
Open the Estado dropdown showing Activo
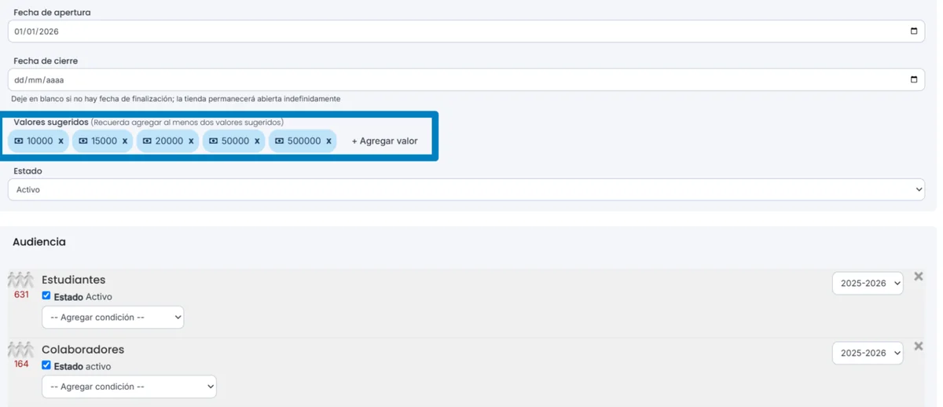click(x=466, y=189)
